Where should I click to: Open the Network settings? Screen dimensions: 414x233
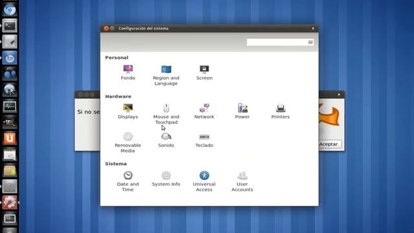pos(204,111)
